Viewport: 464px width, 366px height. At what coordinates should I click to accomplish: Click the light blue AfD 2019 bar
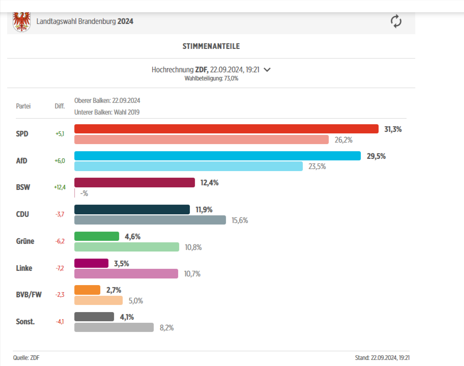188,166
